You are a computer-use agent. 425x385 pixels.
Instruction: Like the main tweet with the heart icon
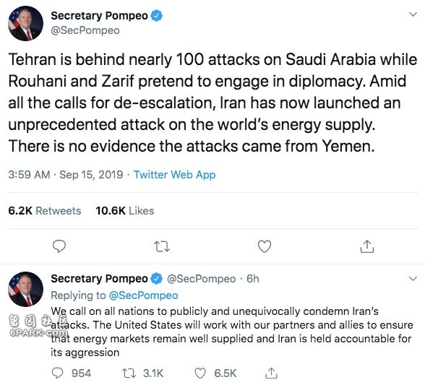coord(265,246)
